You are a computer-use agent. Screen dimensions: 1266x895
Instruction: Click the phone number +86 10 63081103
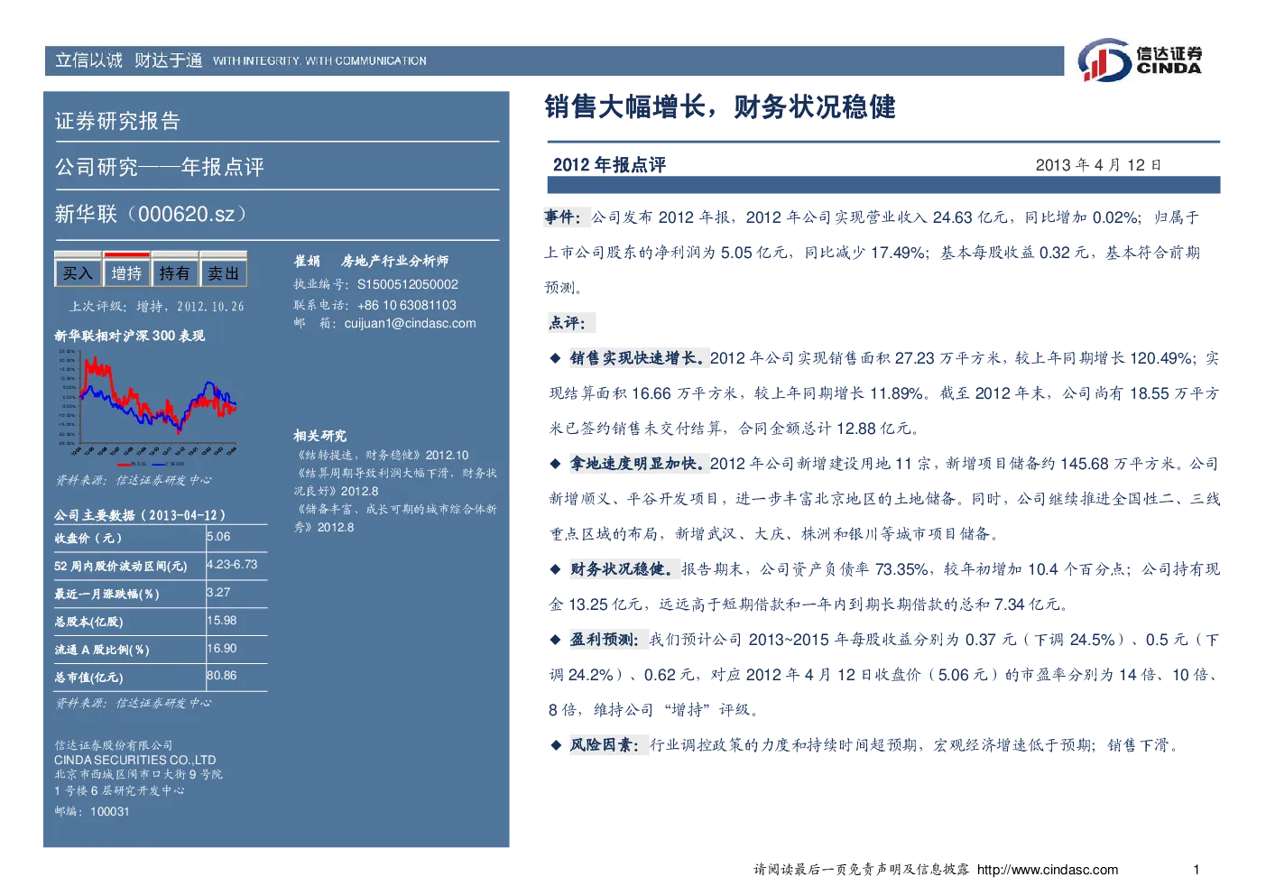[x=407, y=305]
